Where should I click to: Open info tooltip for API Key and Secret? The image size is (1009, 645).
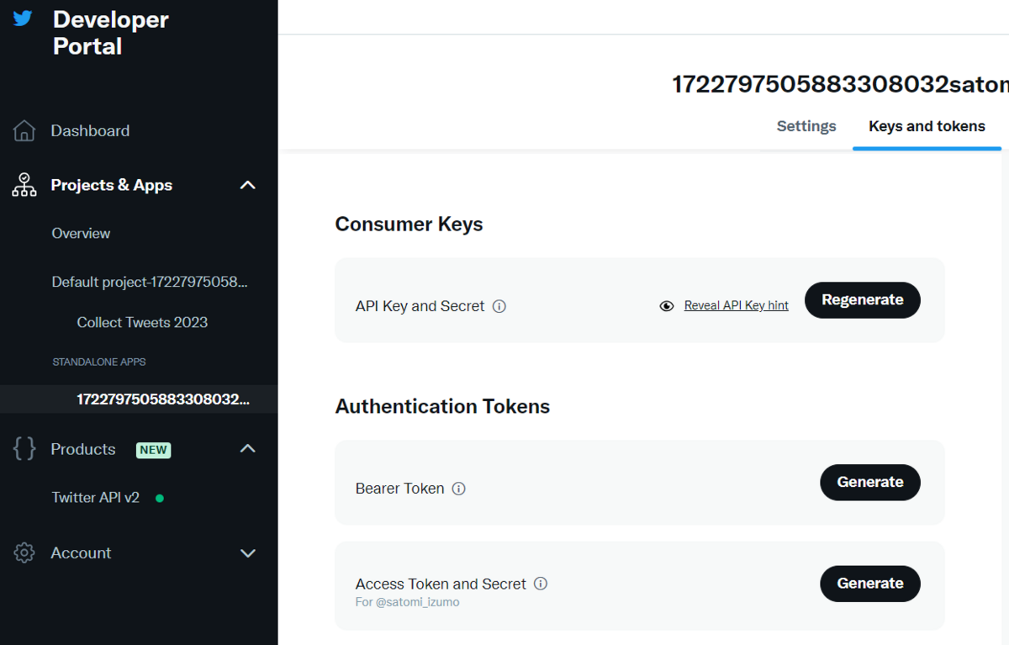pos(499,306)
